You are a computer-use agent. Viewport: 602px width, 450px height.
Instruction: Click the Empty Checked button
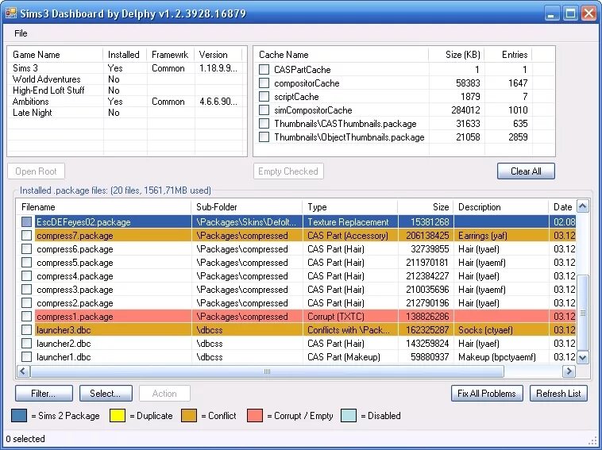(288, 171)
